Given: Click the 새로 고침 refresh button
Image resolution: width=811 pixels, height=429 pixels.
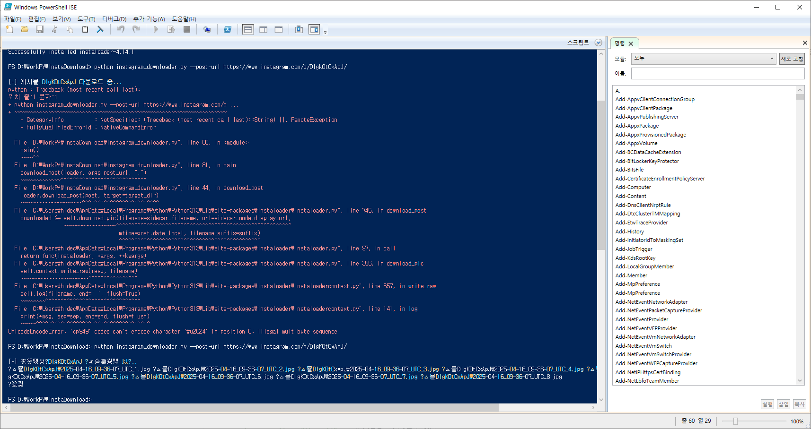Looking at the screenshot, I should coord(792,59).
